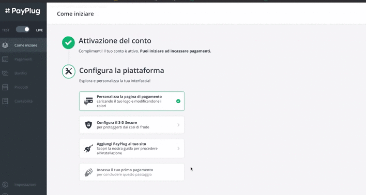Viewport: 366px width, 195px height.
Task: Open Incassa il tuo primo pagamento card
Action: (132, 172)
